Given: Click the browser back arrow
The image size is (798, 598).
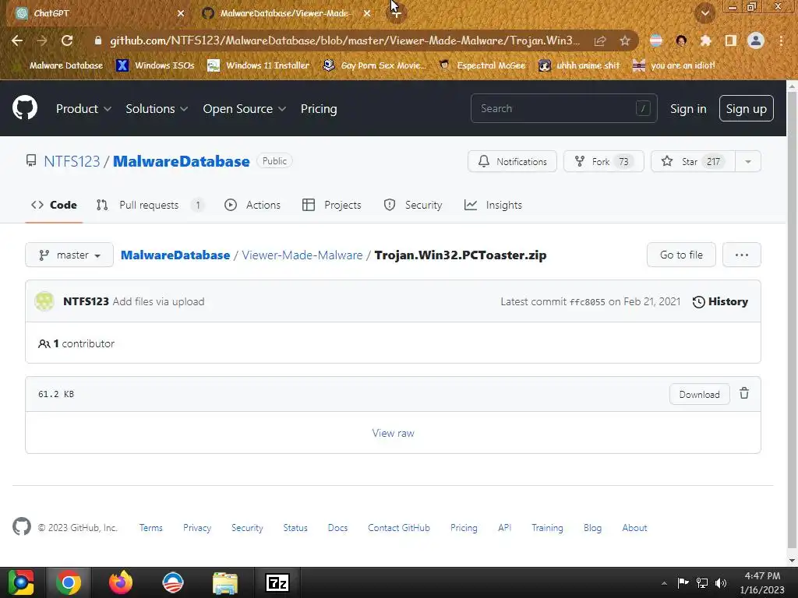Looking at the screenshot, I should click(x=17, y=40).
